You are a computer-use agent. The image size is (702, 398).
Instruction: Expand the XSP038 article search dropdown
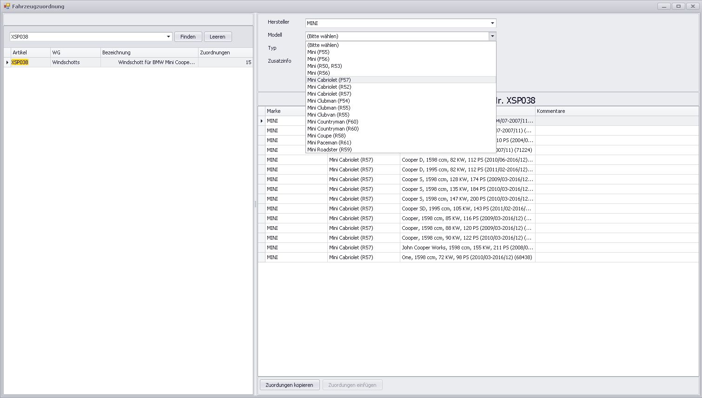pyautogui.click(x=168, y=37)
